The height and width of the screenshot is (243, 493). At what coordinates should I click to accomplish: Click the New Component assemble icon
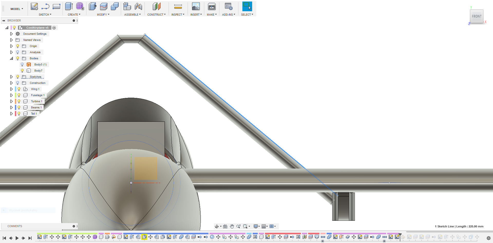point(127,6)
